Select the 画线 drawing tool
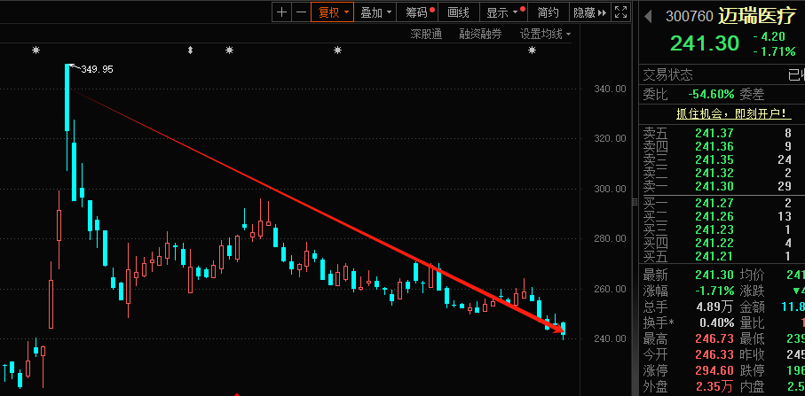 tap(459, 12)
